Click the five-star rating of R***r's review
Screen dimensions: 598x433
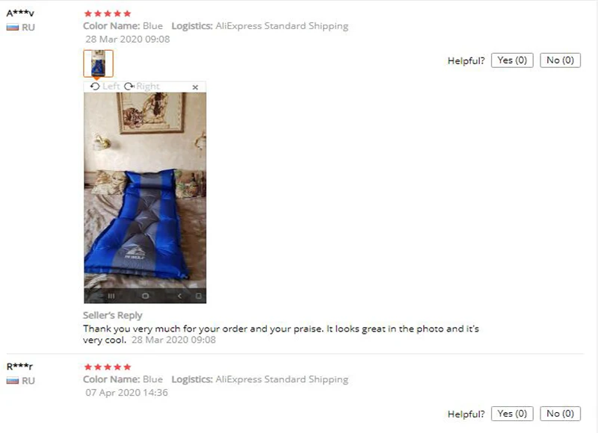[108, 367]
